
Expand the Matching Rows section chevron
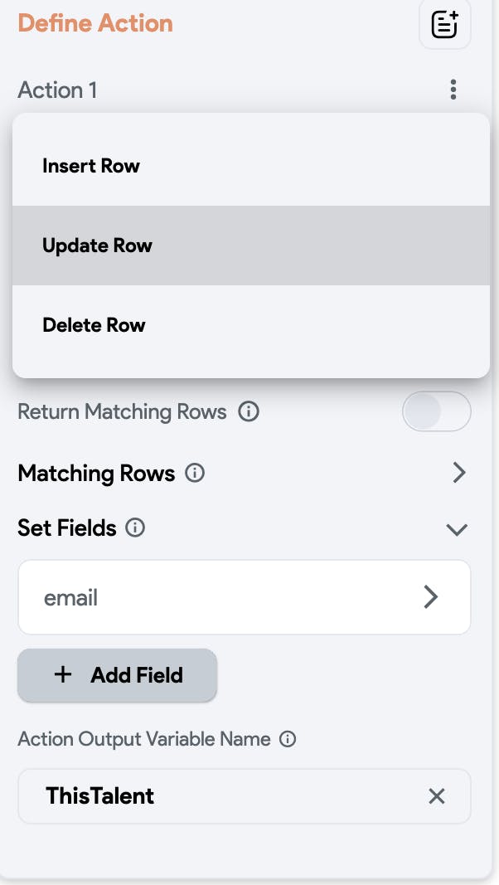click(x=459, y=474)
